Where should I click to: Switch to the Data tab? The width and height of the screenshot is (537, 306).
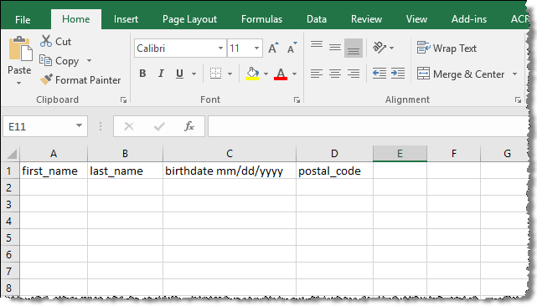pyautogui.click(x=317, y=19)
